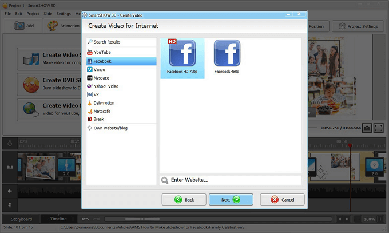The height and width of the screenshot is (233, 389).
Task: Click the undo arrow icon
Action: coord(85,219)
